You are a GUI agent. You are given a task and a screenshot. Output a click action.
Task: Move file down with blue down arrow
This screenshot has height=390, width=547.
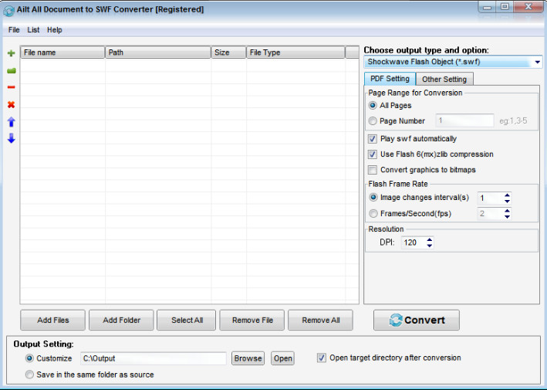click(11, 138)
